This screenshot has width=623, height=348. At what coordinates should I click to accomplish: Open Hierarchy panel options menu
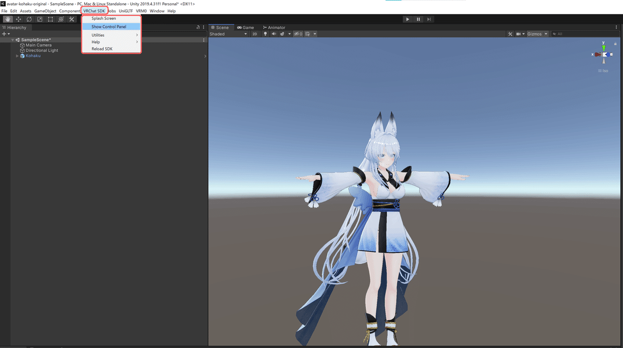tap(204, 27)
